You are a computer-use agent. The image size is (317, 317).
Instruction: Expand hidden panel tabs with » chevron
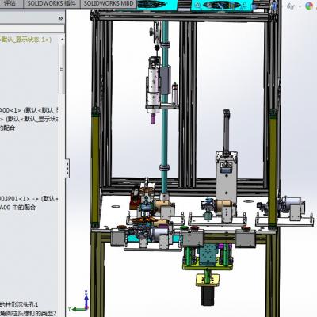[60, 18]
